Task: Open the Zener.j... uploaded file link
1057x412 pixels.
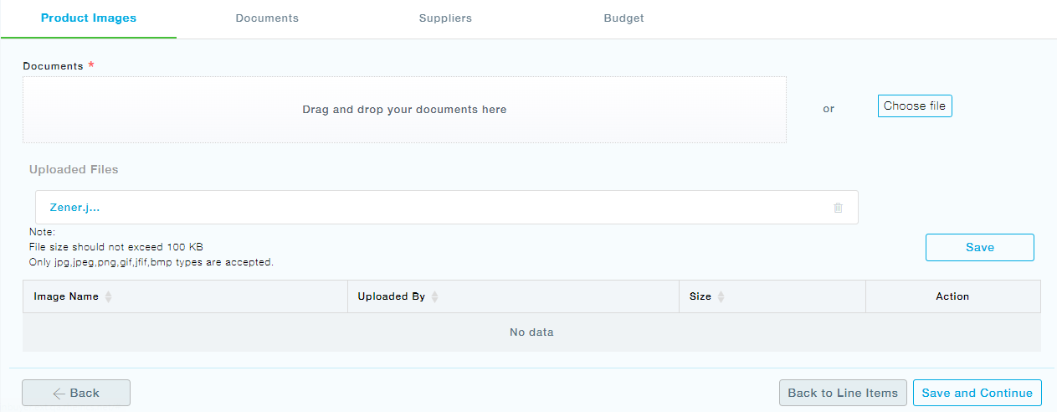Action: (74, 208)
